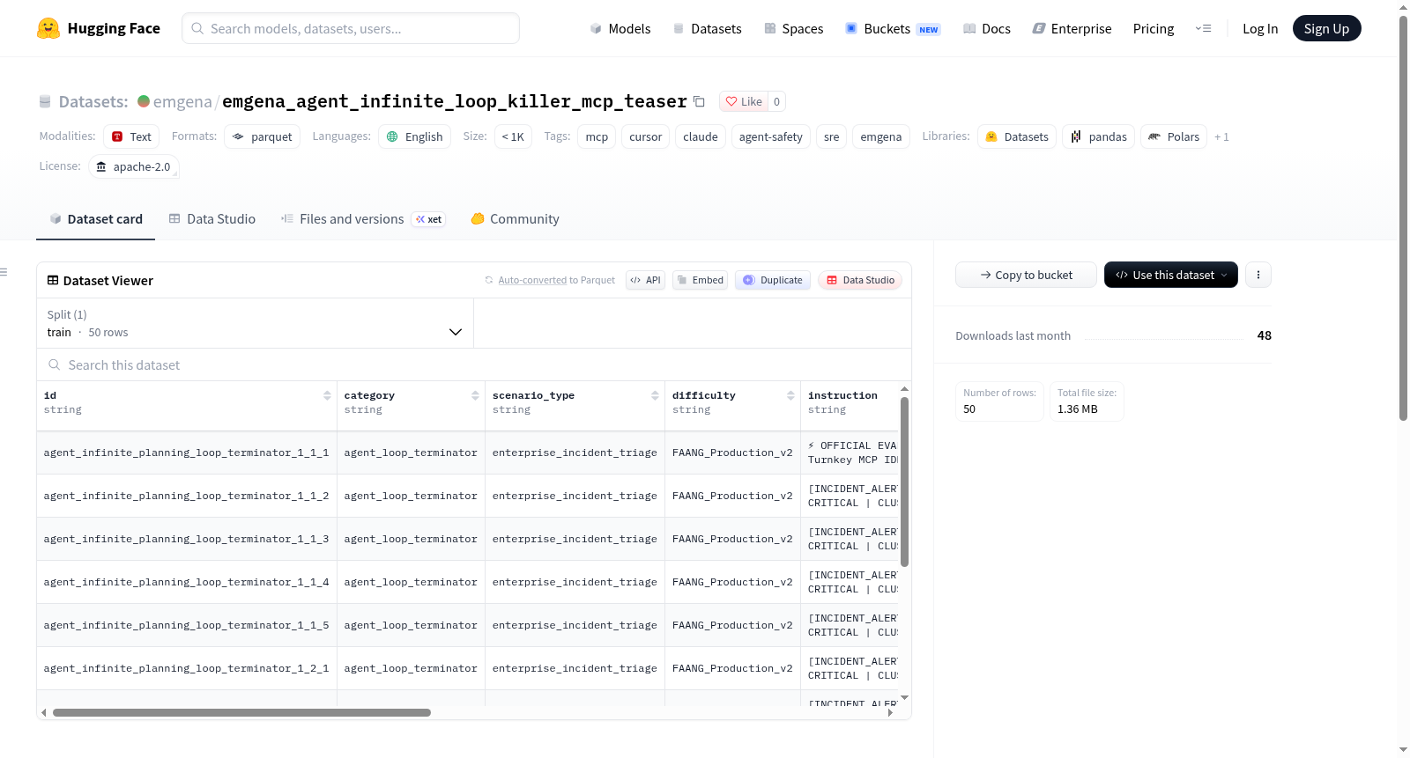
Task: Go to the Community tab
Action: click(x=515, y=219)
